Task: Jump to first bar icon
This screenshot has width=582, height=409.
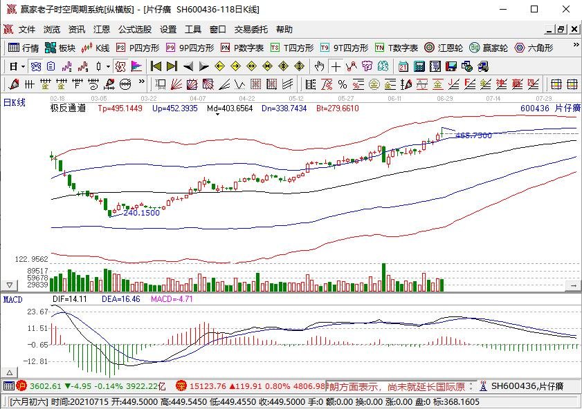Action: (x=156, y=67)
